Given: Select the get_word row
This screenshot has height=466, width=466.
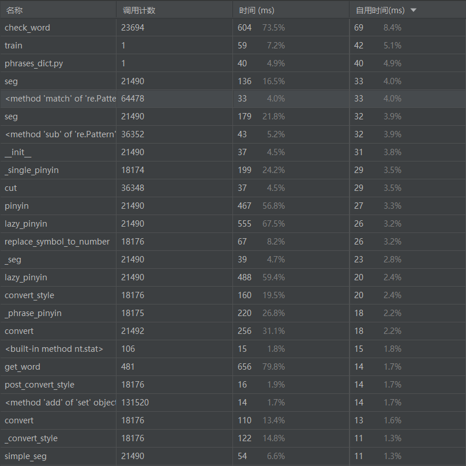Looking at the screenshot, I should (x=22, y=367).
